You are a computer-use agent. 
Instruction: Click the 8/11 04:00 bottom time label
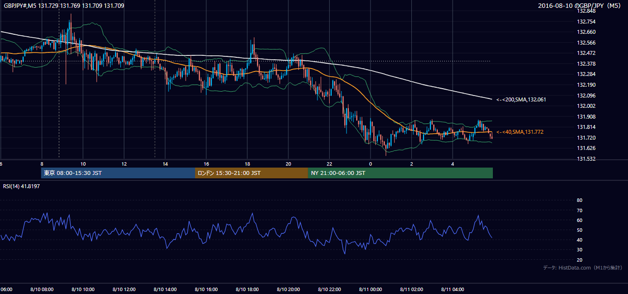click(452, 290)
